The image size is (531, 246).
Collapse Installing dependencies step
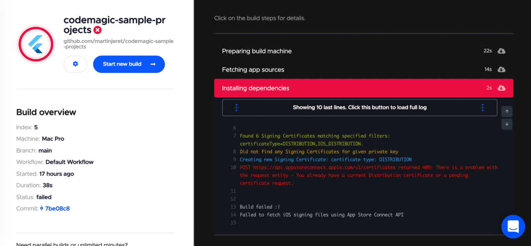(363, 88)
